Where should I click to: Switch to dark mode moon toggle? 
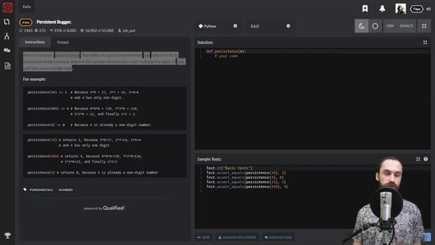pyautogui.click(x=362, y=26)
